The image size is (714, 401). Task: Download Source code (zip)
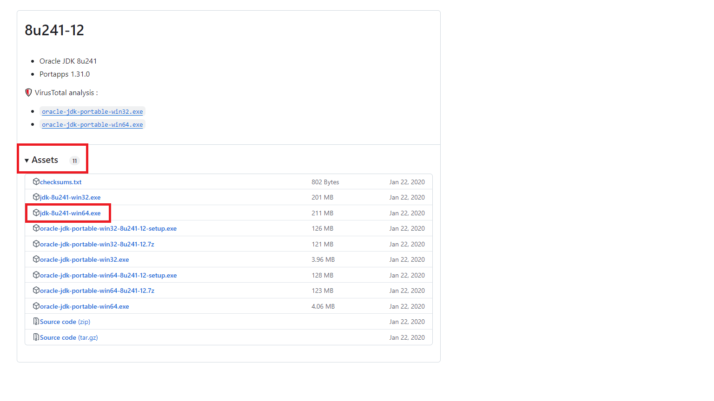pyautogui.click(x=65, y=322)
